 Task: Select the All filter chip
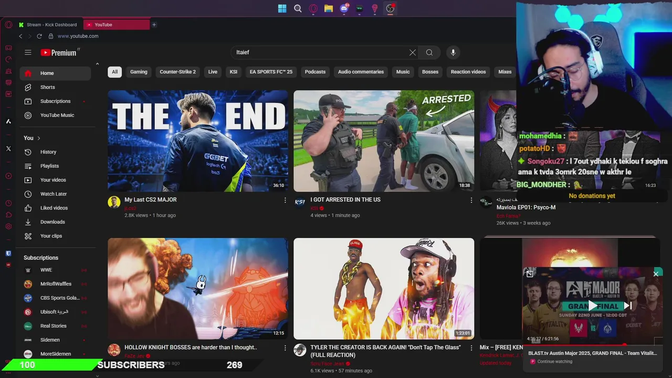[114, 72]
